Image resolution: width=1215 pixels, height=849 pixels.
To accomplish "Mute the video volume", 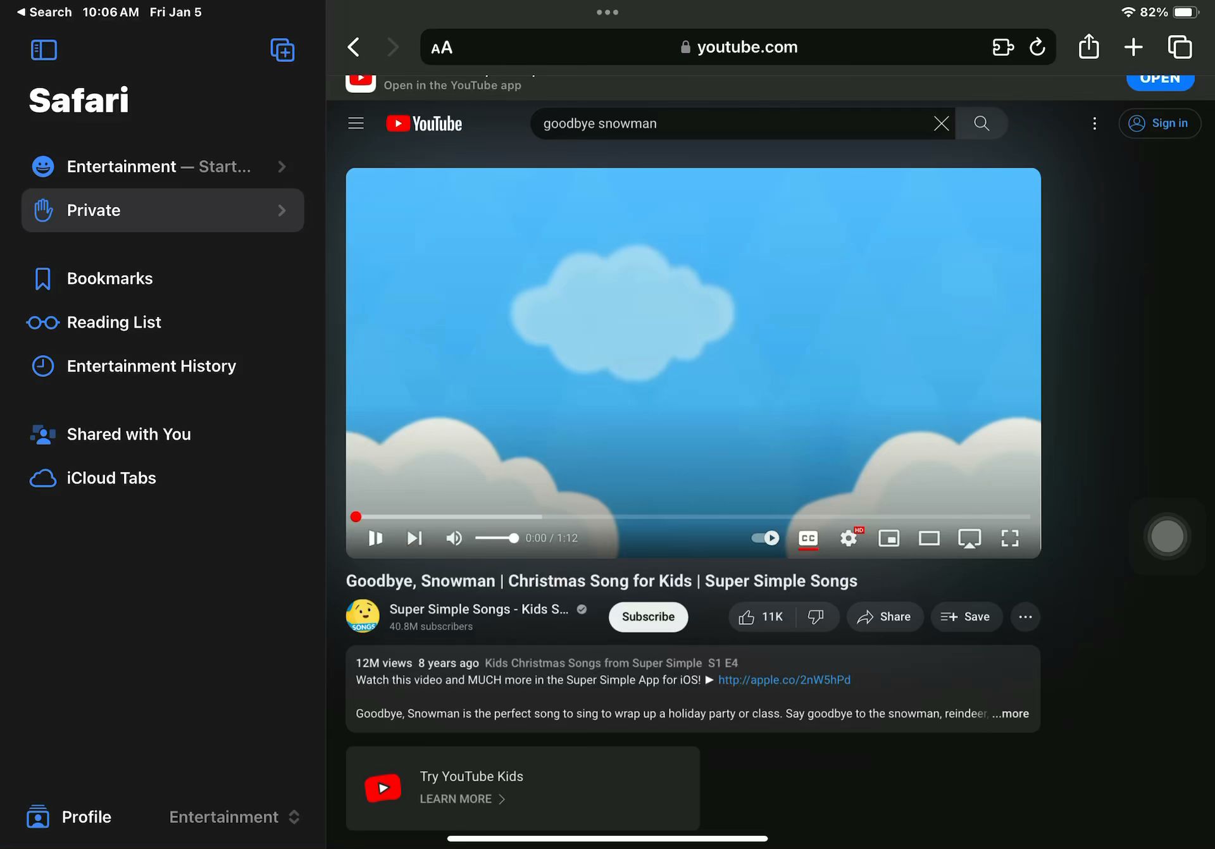I will point(454,538).
